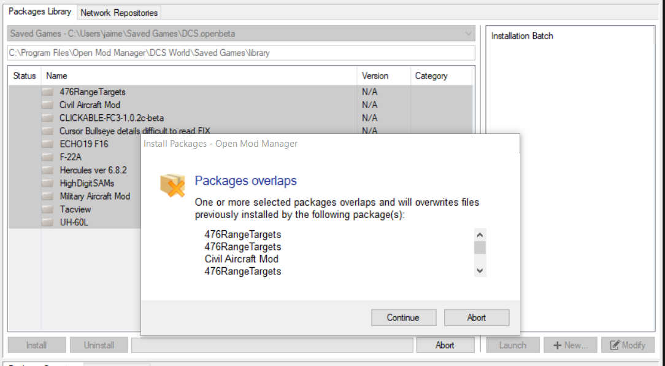The width and height of the screenshot is (665, 366).
Task: Click the N/A version of CLICKABLE-FC3-1.0.2c-beta row
Action: (369, 118)
